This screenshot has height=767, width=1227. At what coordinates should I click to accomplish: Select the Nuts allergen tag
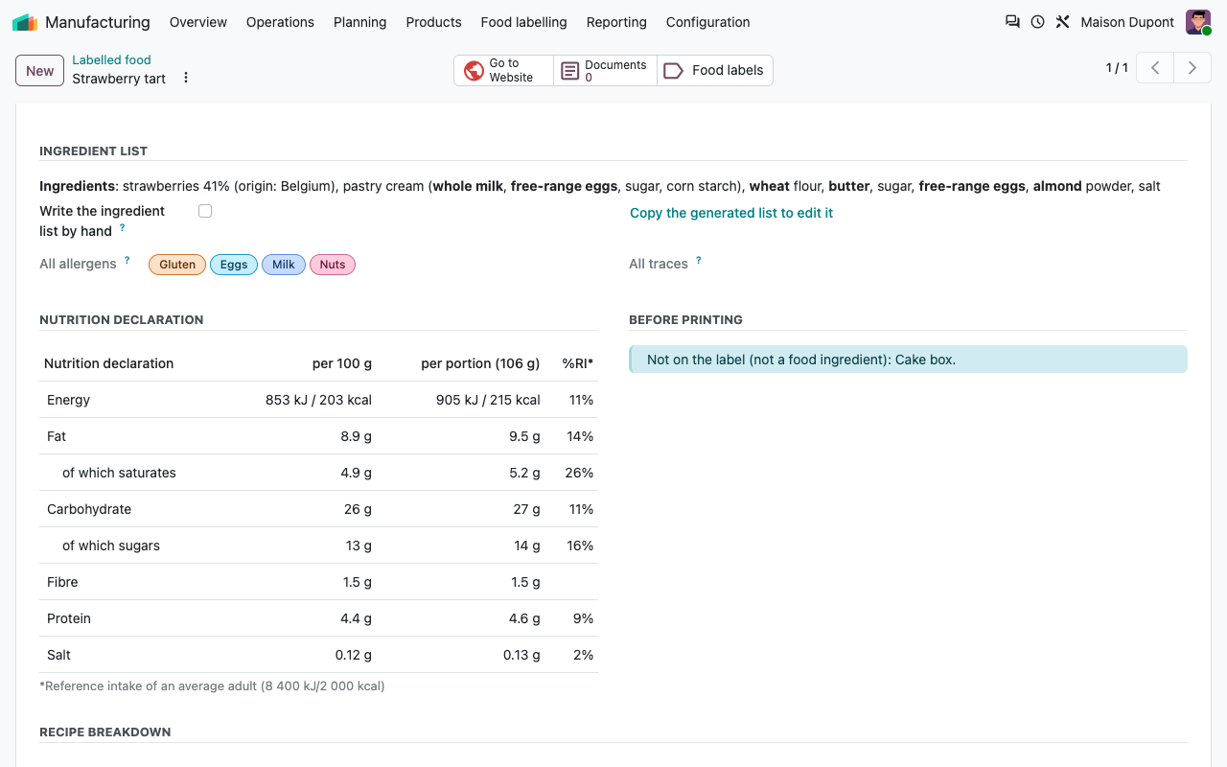(333, 265)
